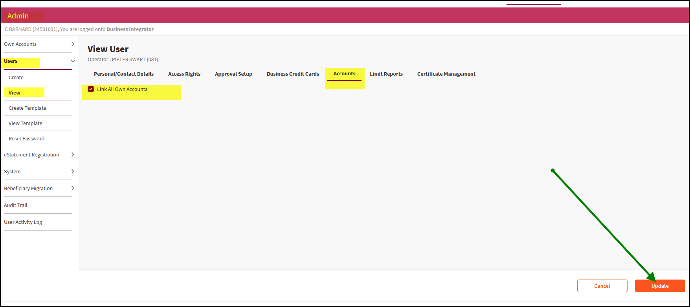Select Create under Users menu
The width and height of the screenshot is (690, 307).
pos(16,77)
